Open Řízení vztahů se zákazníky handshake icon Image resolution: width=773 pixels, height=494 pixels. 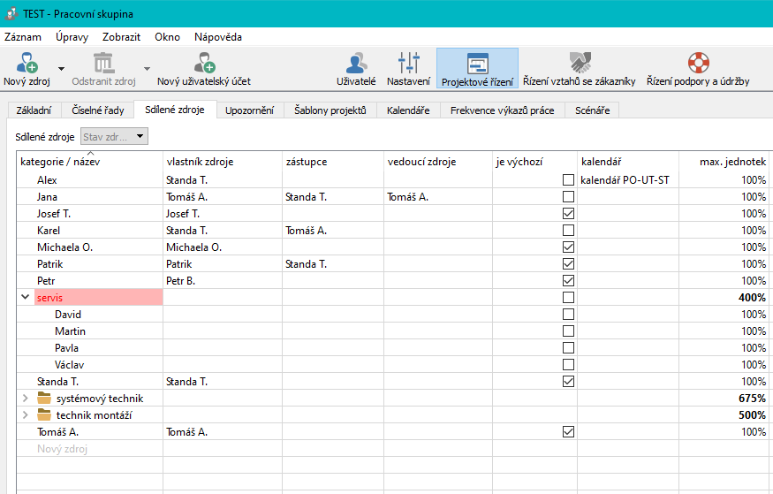[580, 63]
